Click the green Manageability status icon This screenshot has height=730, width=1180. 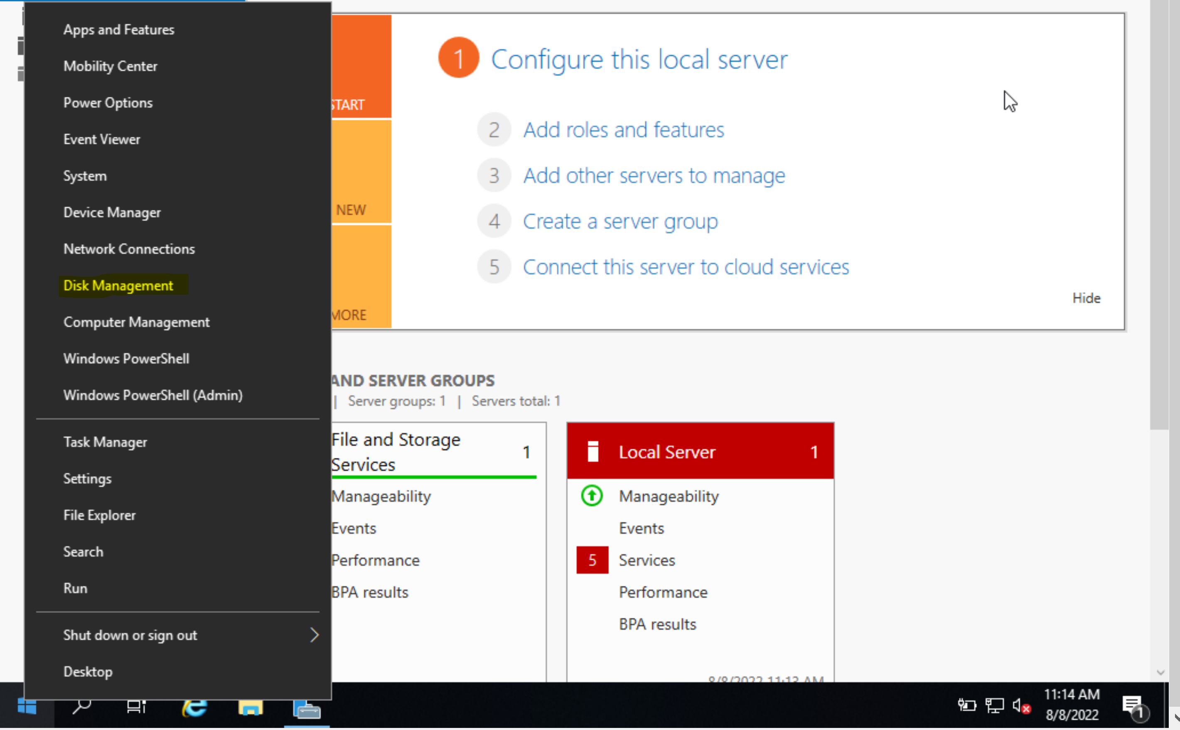click(592, 496)
